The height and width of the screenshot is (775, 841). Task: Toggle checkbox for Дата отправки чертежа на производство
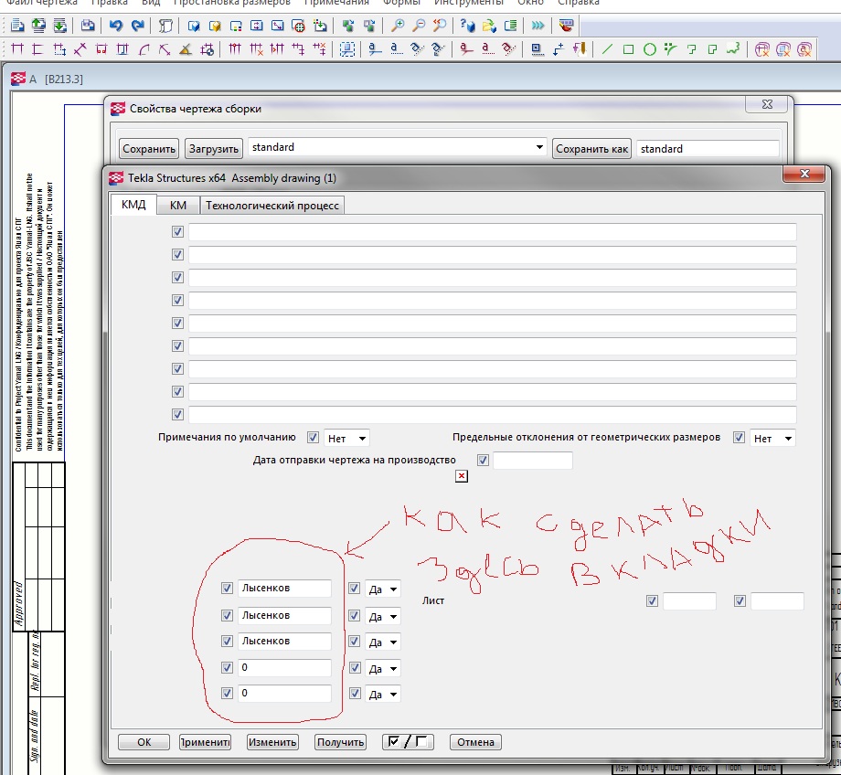coord(484,460)
